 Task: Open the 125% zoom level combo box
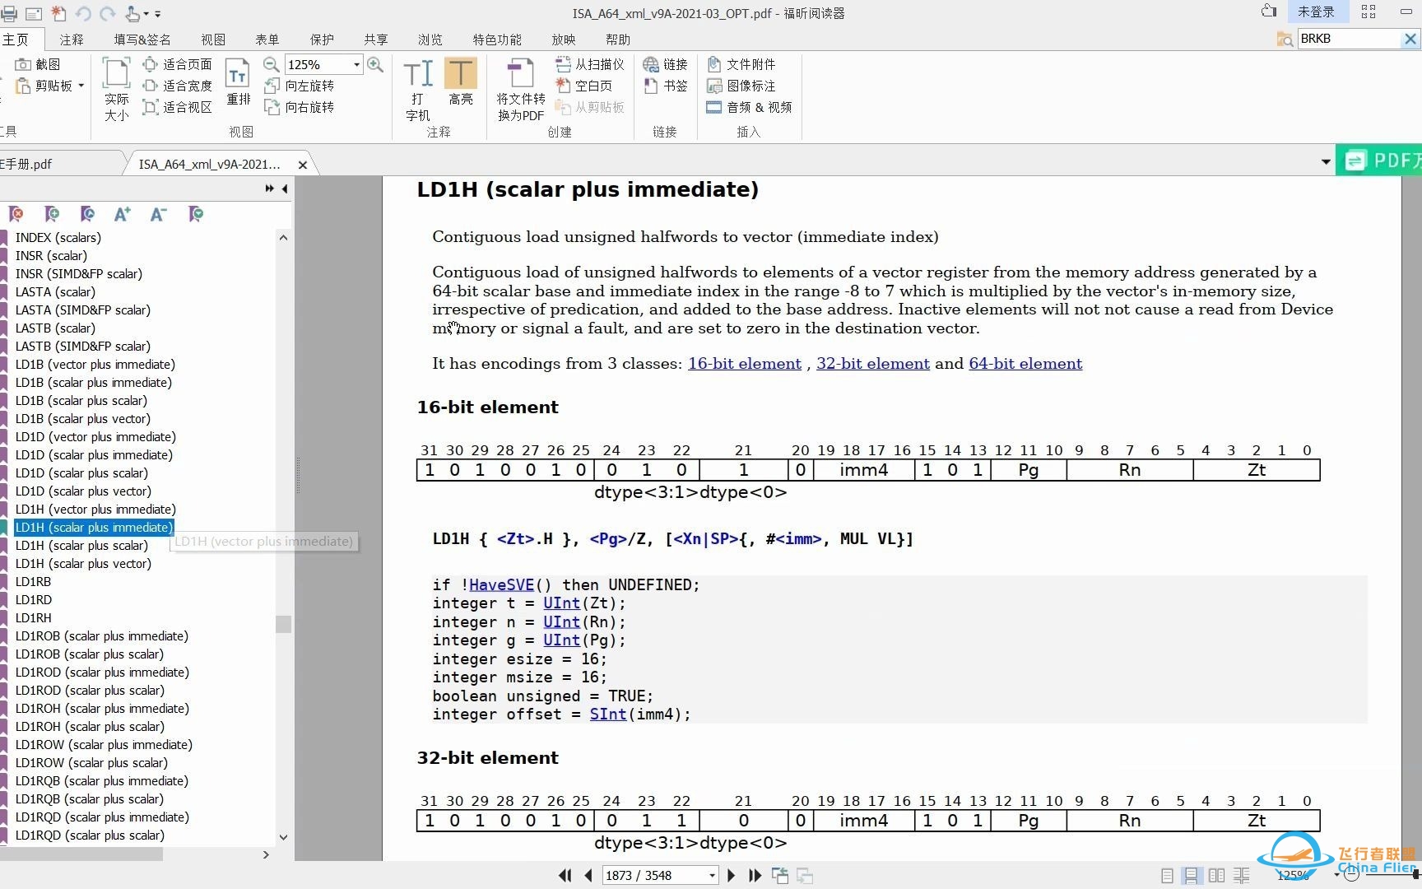pyautogui.click(x=356, y=64)
